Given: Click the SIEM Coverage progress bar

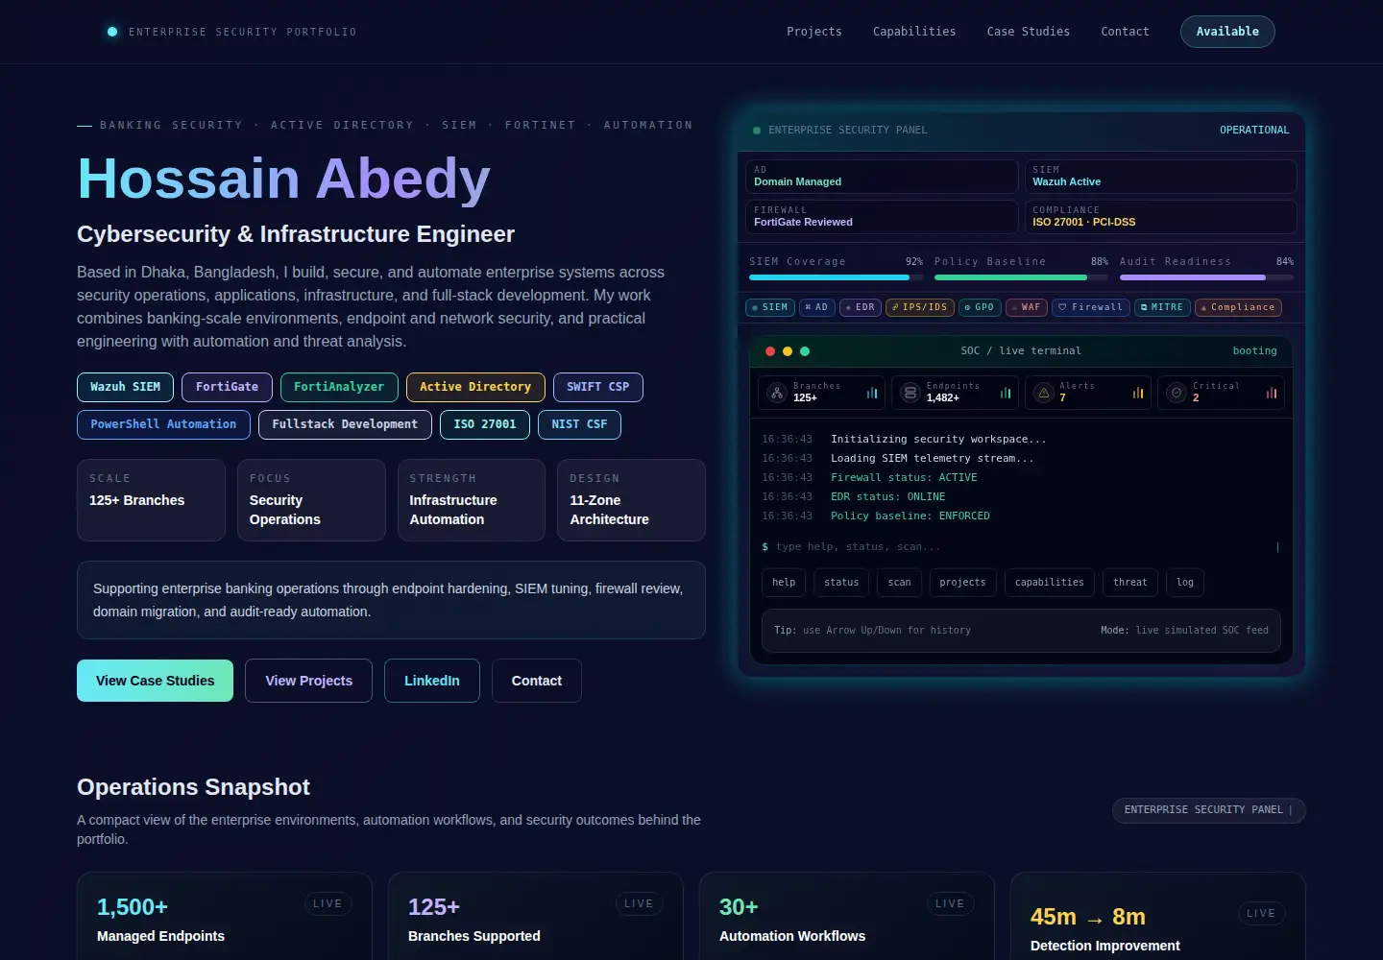Looking at the screenshot, I should 836,277.
